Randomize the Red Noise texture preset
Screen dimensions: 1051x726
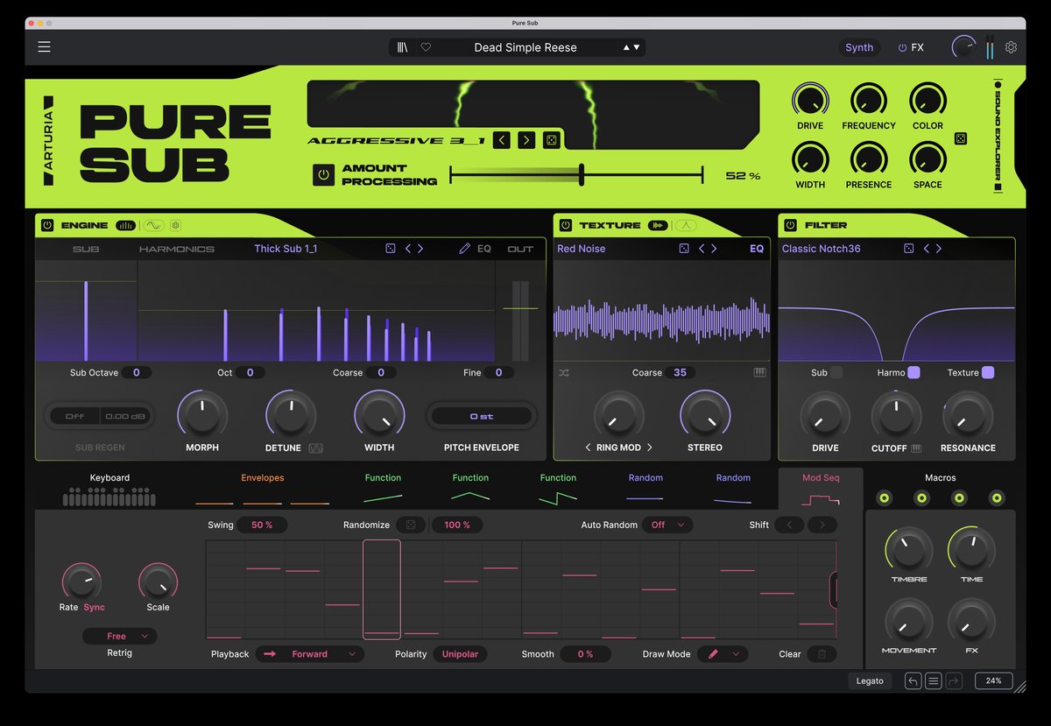[684, 249]
